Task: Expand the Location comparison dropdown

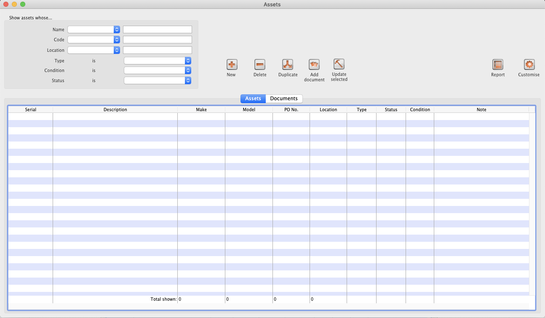Action: tap(94, 50)
